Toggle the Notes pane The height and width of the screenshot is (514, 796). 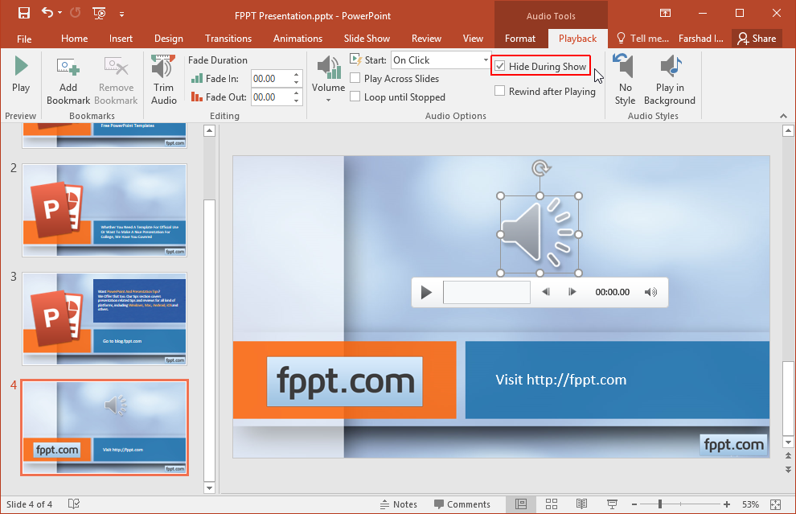coord(399,504)
